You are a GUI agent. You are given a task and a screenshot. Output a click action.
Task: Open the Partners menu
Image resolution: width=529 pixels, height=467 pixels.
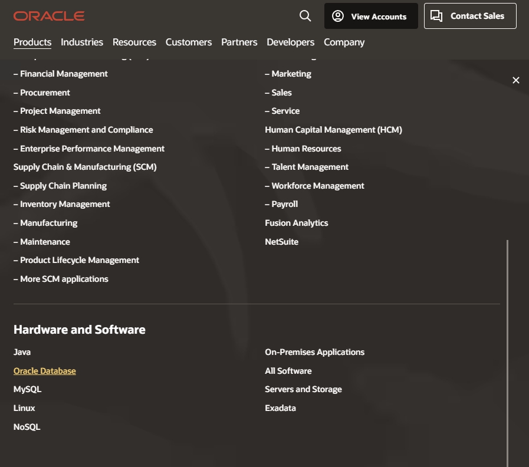[x=239, y=42]
